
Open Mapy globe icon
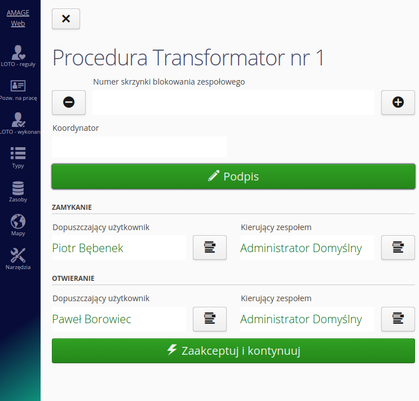[x=18, y=224]
